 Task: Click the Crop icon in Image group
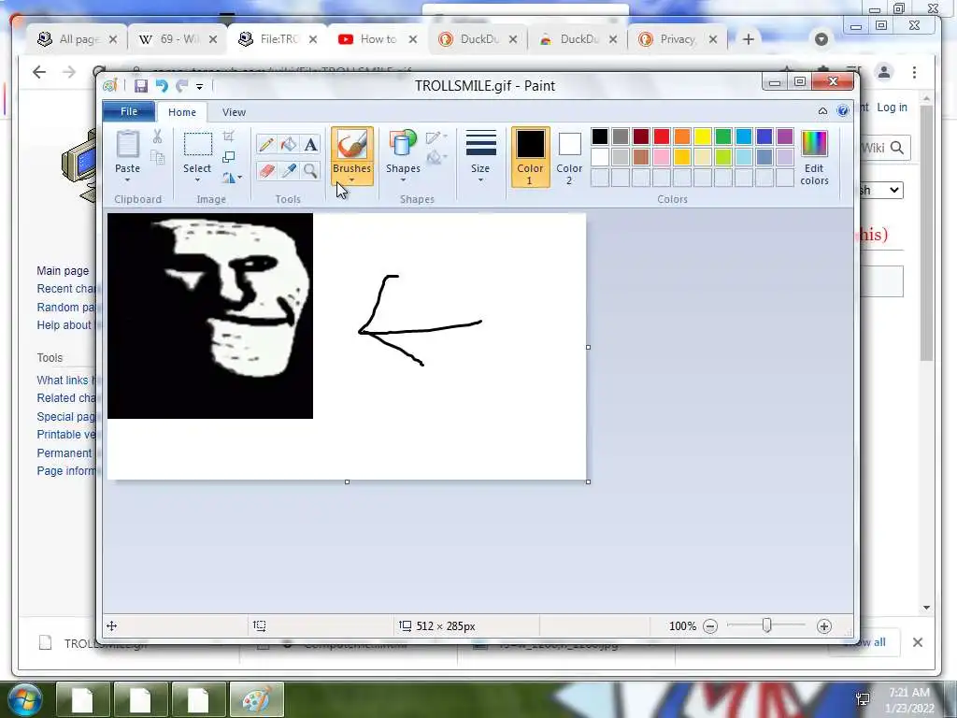pyautogui.click(x=229, y=136)
